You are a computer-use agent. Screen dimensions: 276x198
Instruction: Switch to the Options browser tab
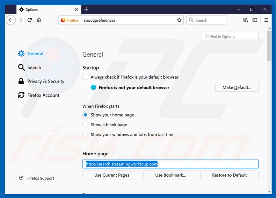pos(49,9)
